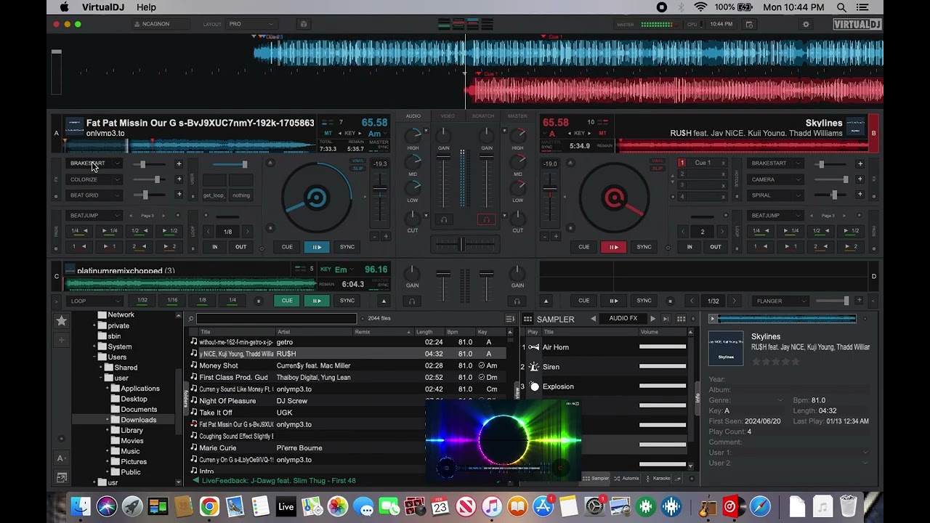Click the deck B jog wheel center
This screenshot has height=523, width=930.
click(614, 197)
